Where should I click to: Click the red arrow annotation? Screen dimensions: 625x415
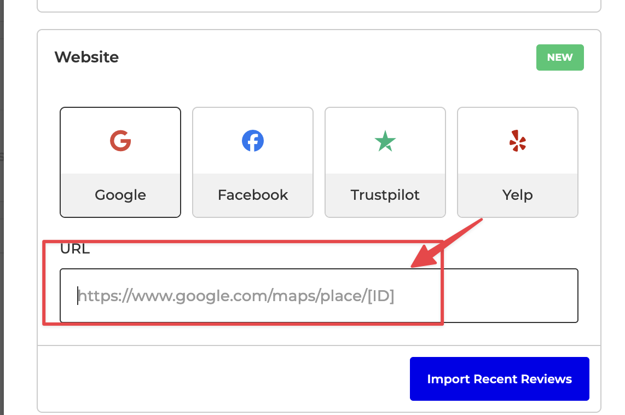point(447,244)
